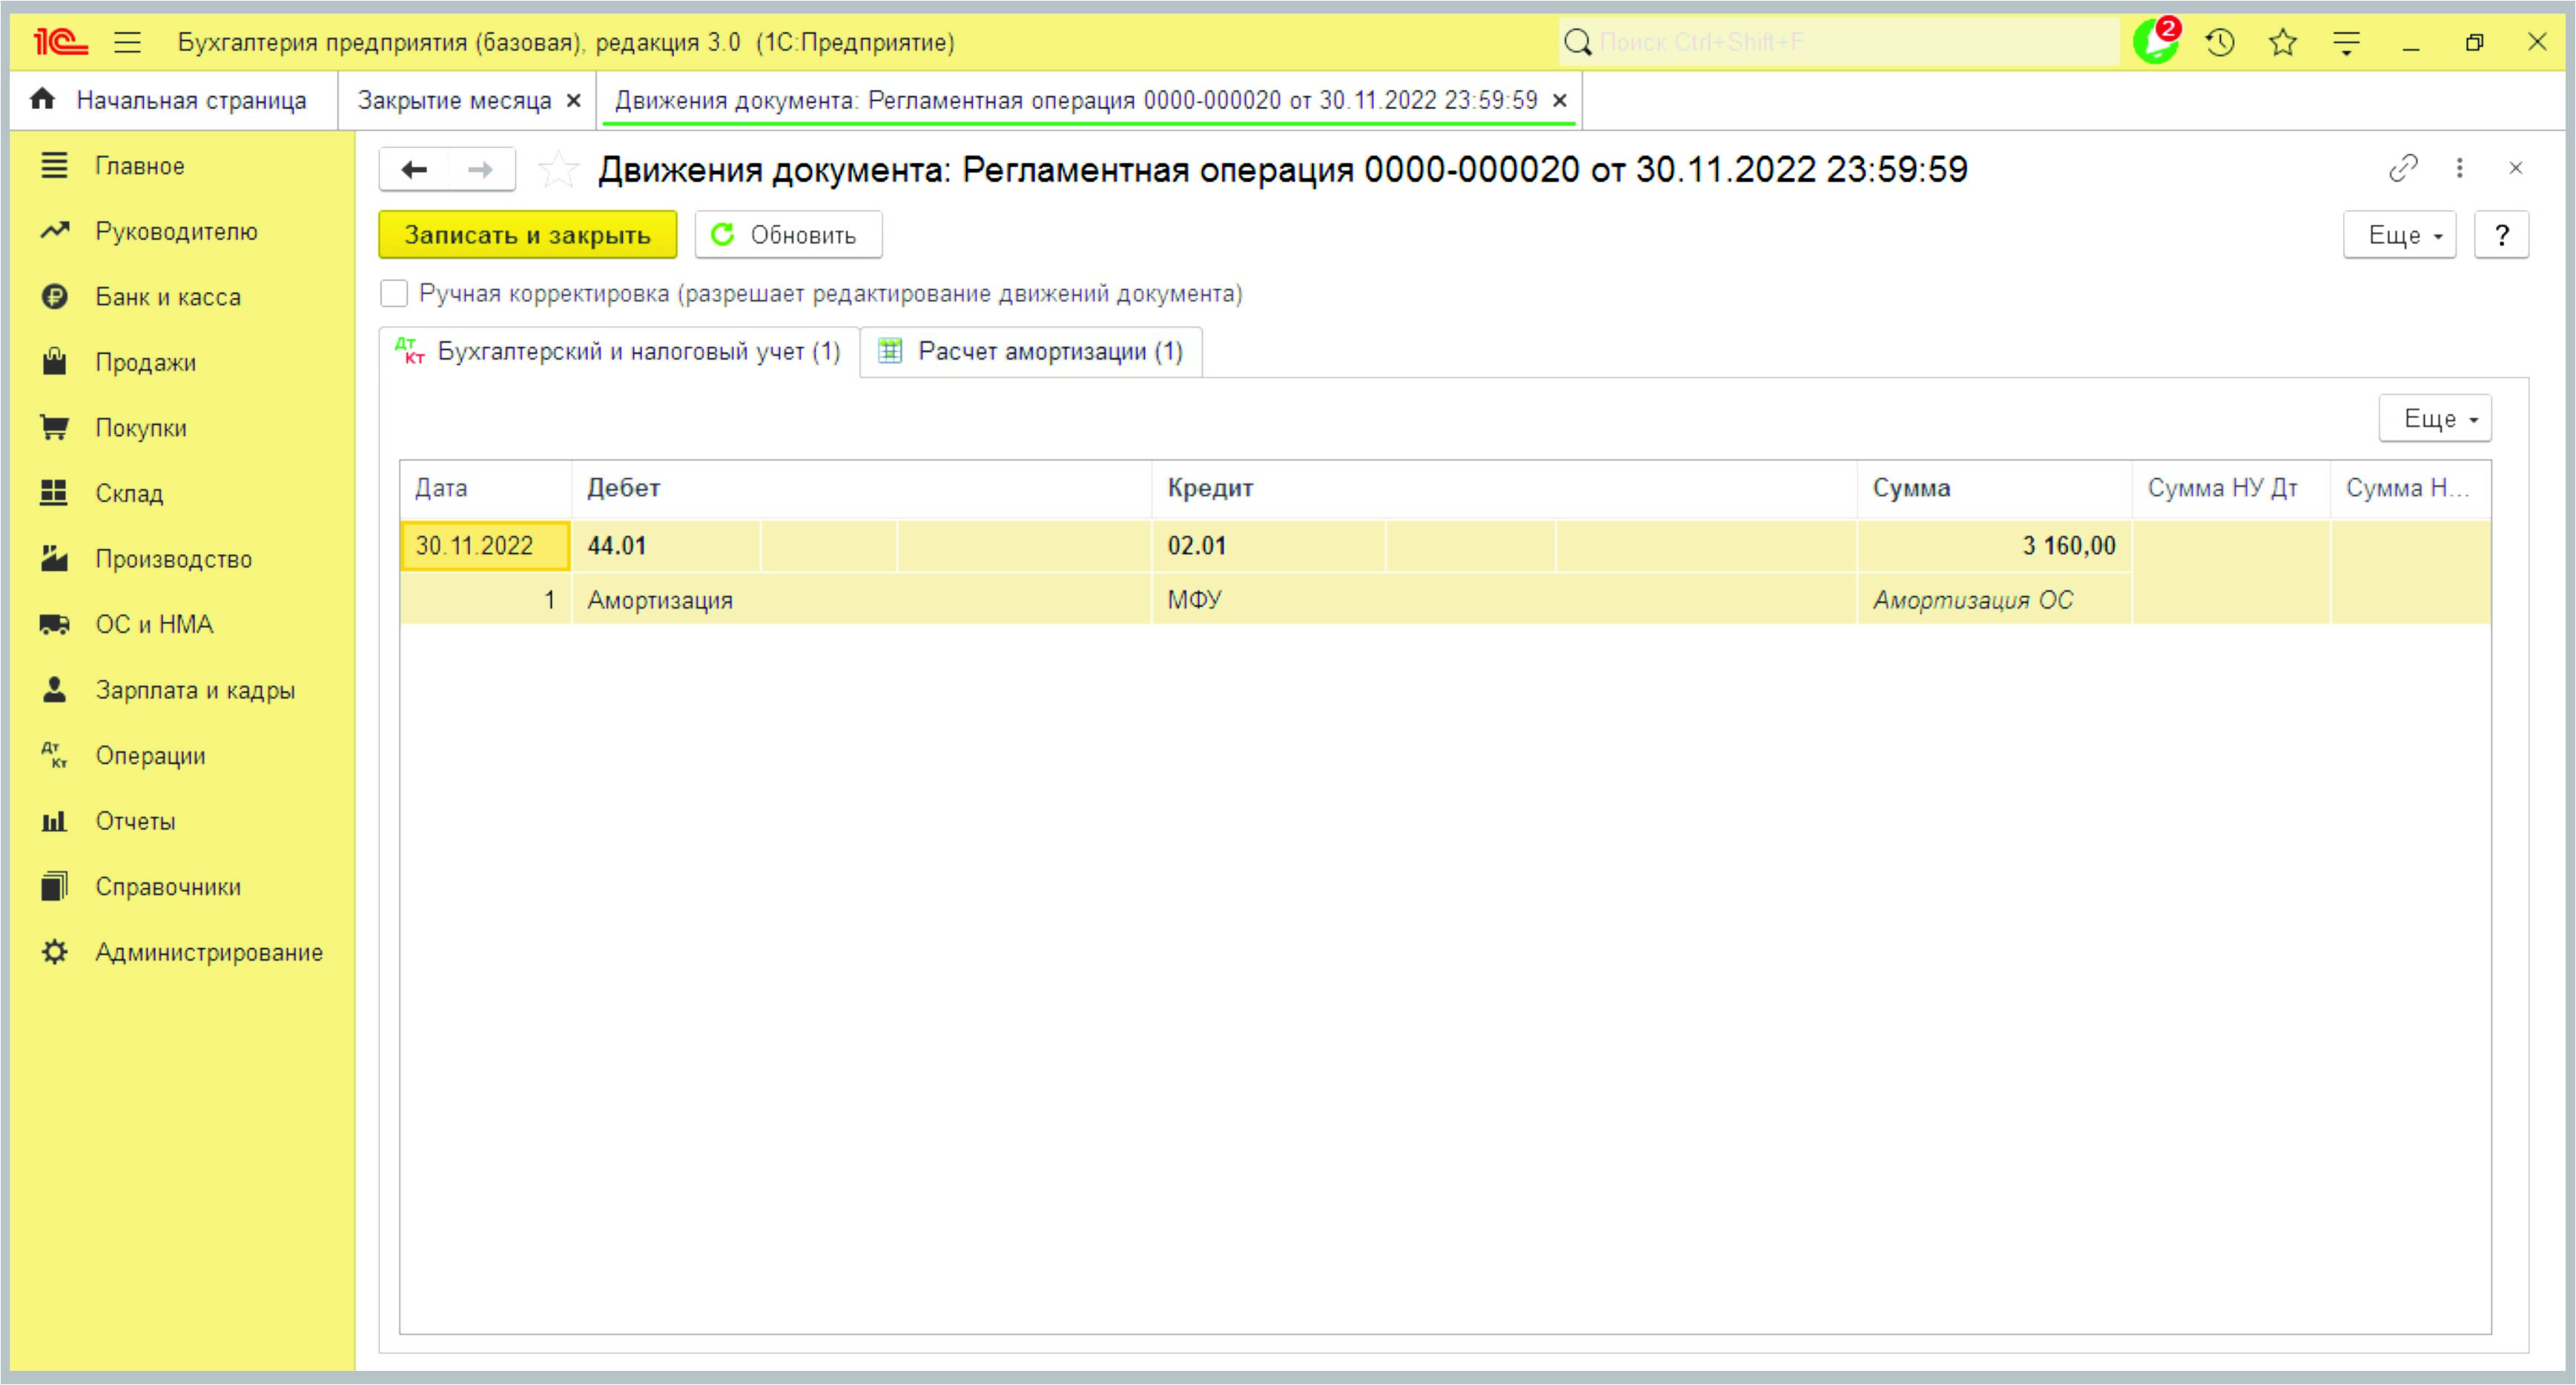The width and height of the screenshot is (2576, 1385).
Task: Select Бухгалтерский и налоговый учет tab
Action: [x=619, y=352]
